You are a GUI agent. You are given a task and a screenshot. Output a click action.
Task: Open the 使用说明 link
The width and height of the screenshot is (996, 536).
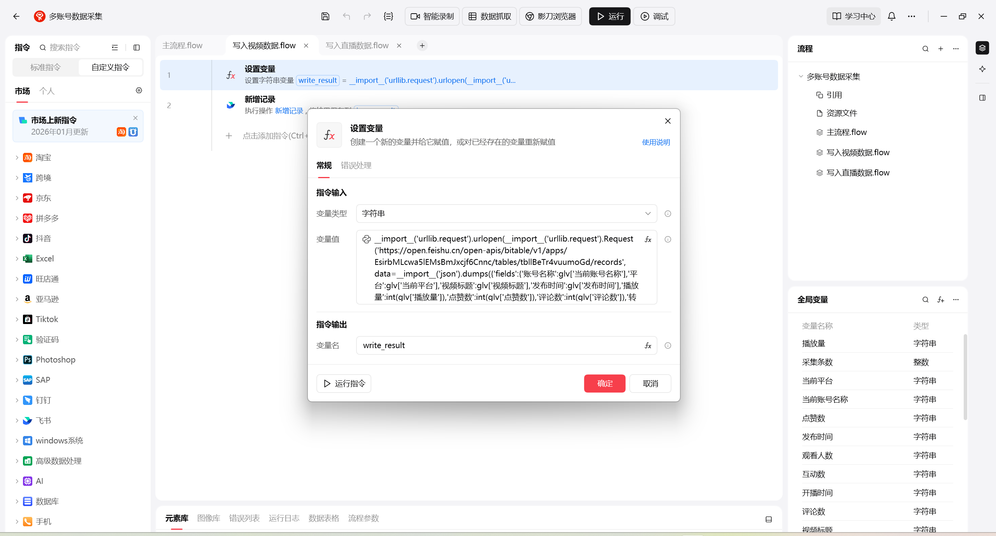click(x=656, y=142)
